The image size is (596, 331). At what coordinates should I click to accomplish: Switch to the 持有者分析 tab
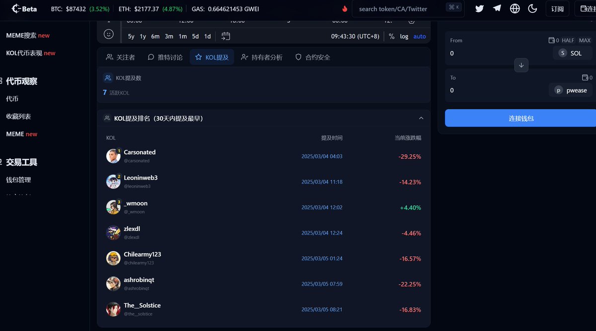click(261, 57)
